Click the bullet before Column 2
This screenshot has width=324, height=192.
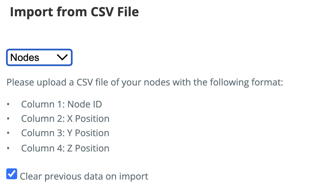(x=8, y=119)
